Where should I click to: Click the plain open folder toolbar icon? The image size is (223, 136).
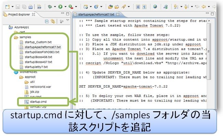117,7
